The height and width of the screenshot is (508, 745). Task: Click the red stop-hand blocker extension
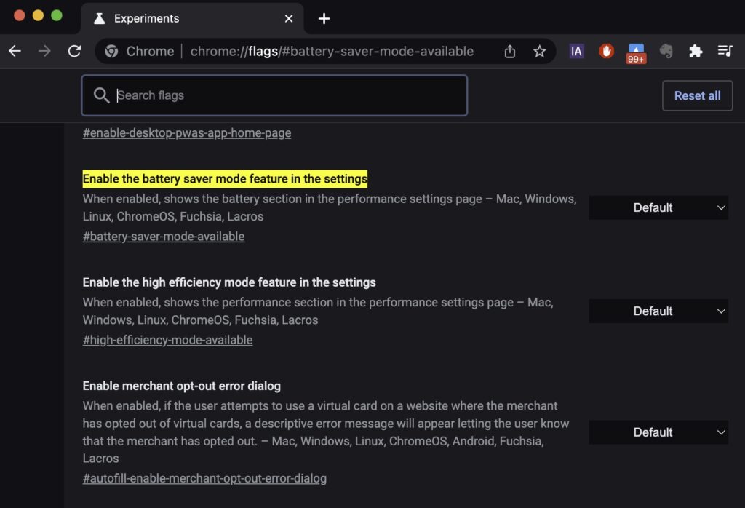606,51
